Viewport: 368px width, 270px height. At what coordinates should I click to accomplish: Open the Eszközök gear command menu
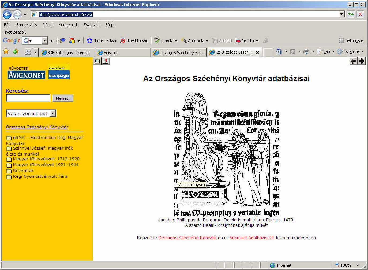point(350,52)
